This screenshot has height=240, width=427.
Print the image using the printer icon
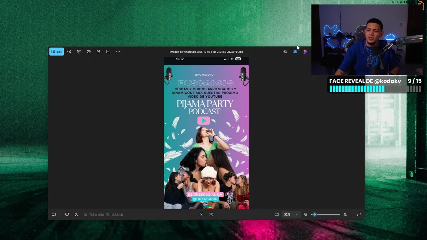[88, 52]
